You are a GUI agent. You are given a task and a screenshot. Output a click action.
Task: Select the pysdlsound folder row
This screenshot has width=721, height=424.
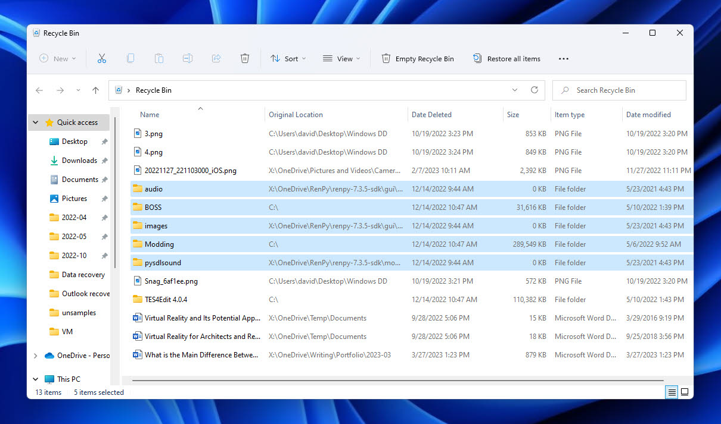click(411, 263)
